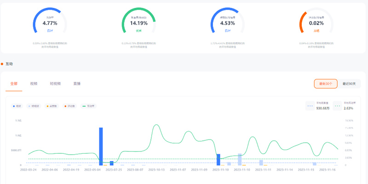Click the average engagement rate dotted-line icon
Screen dimensions: 368x184
point(337,106)
